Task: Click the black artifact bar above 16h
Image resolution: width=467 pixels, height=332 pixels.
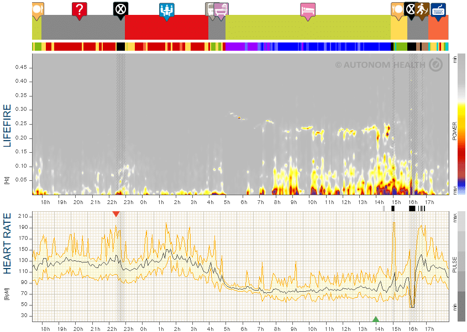Action: [412, 208]
